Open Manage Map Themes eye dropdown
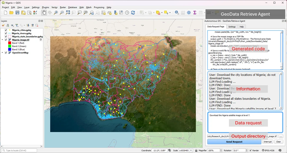This screenshot has height=153, width=287. (12, 25)
